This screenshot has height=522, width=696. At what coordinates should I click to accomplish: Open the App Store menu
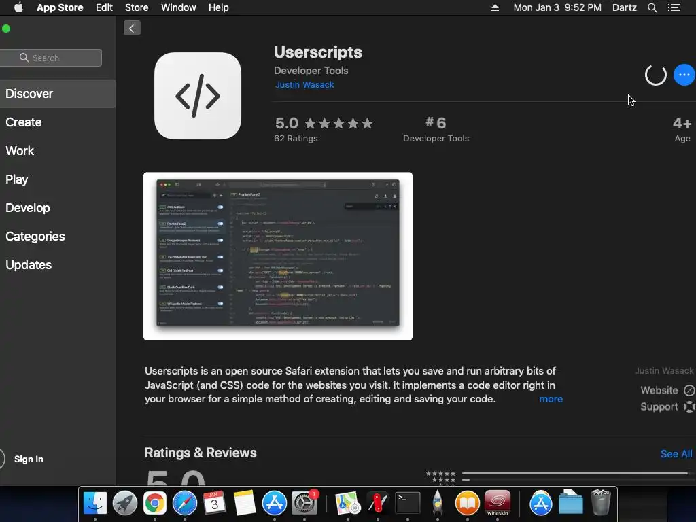coord(60,7)
